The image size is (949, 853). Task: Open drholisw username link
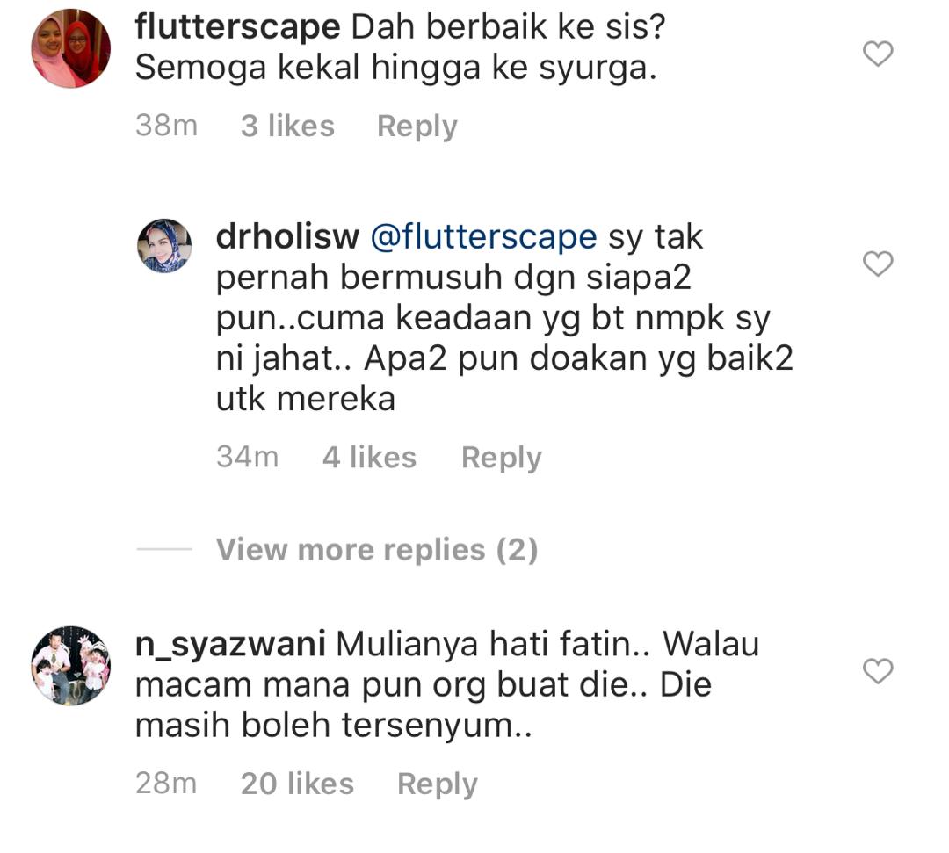pos(287,236)
